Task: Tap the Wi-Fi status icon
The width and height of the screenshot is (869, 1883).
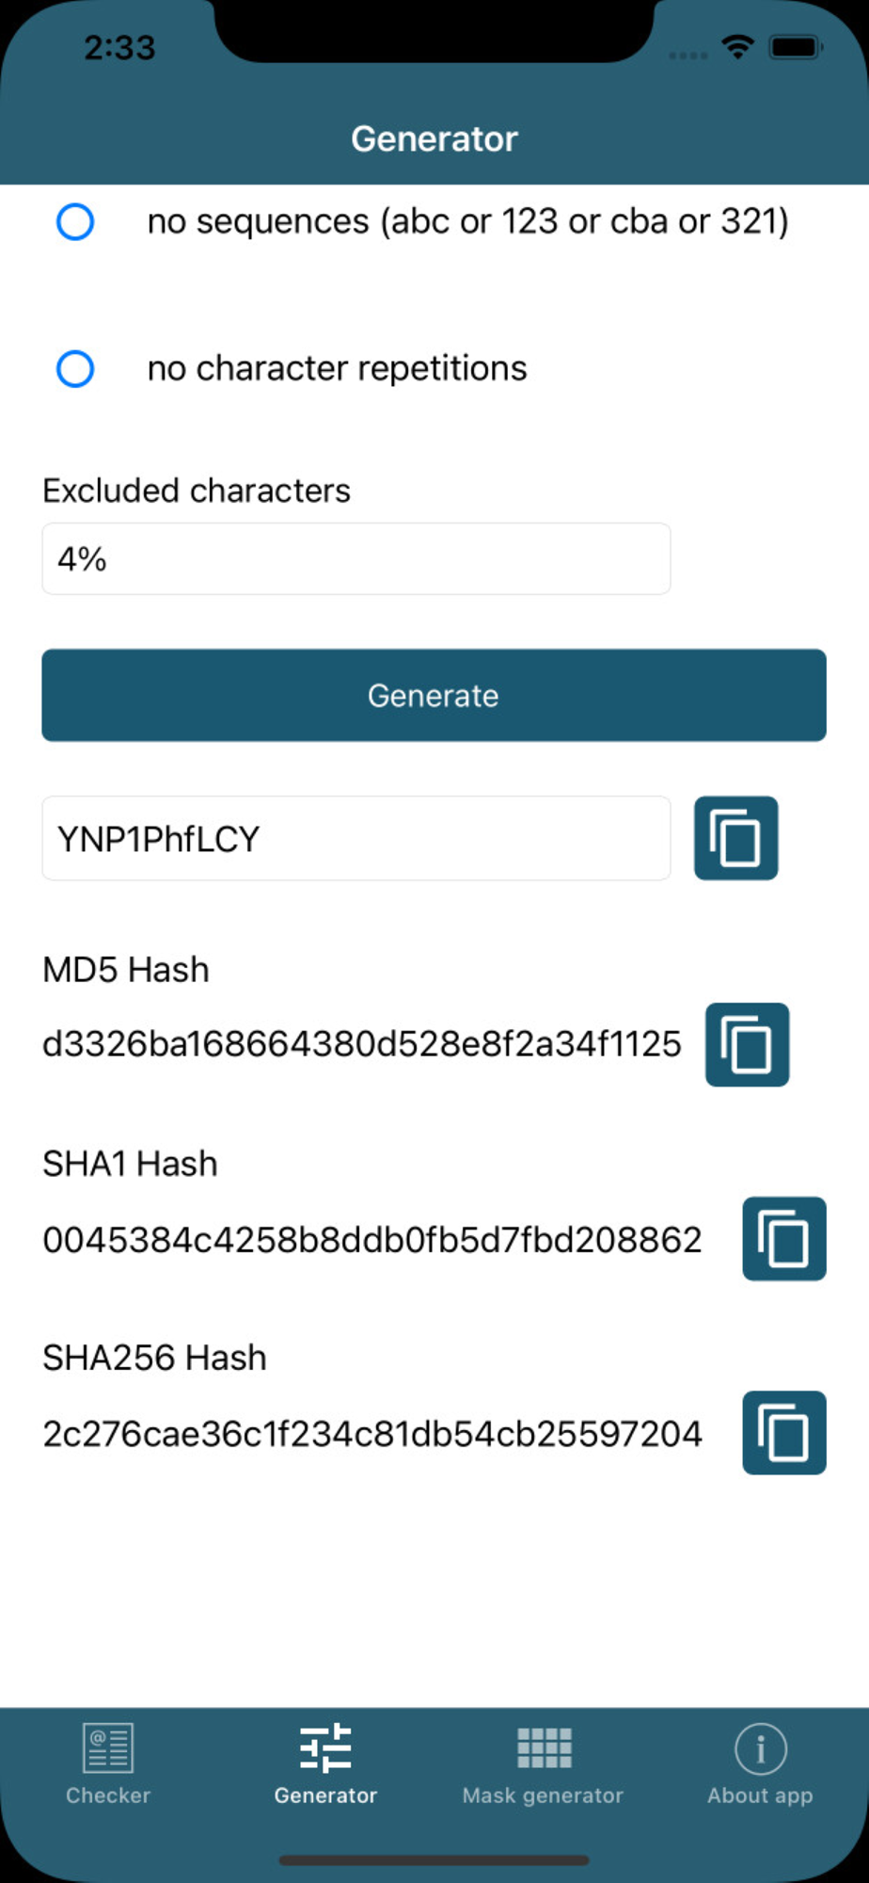Action: coord(738,47)
